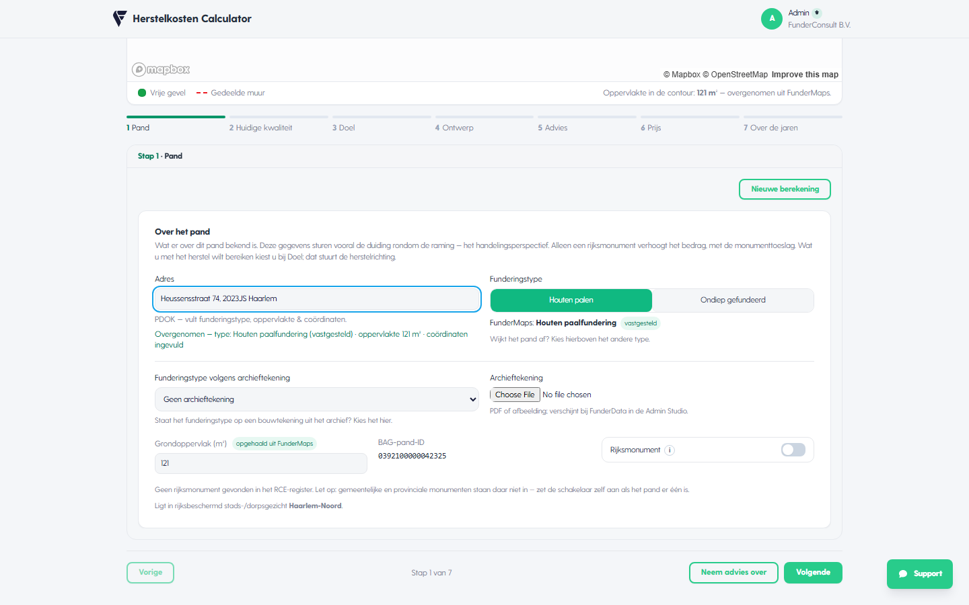The width and height of the screenshot is (969, 605).
Task: Click the 'Over het pand' heading
Action: 182,232
